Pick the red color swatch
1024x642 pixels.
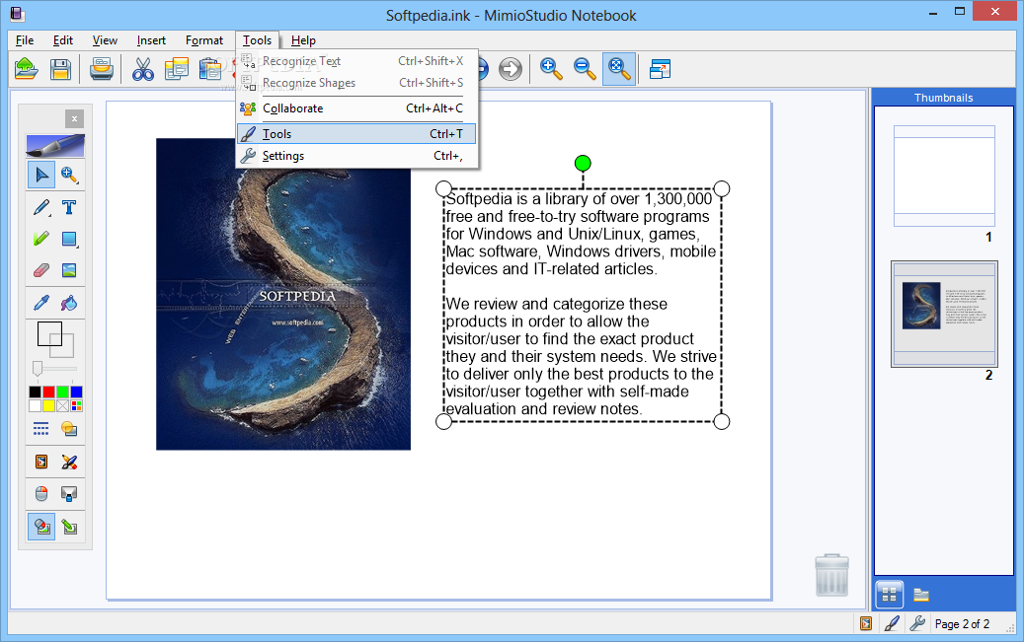tap(49, 392)
